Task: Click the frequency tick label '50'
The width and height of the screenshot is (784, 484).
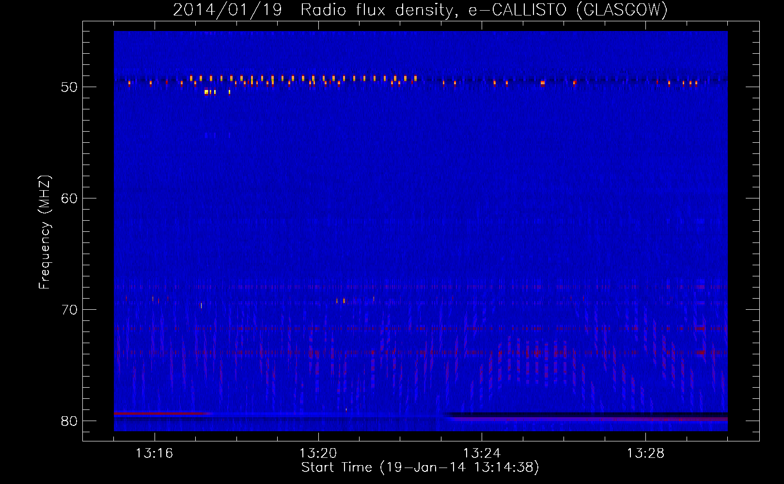Action: click(x=69, y=87)
